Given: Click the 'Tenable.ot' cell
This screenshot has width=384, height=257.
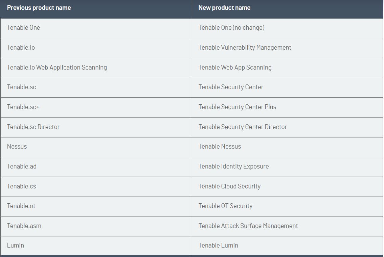Looking at the screenshot, I should tap(96, 207).
